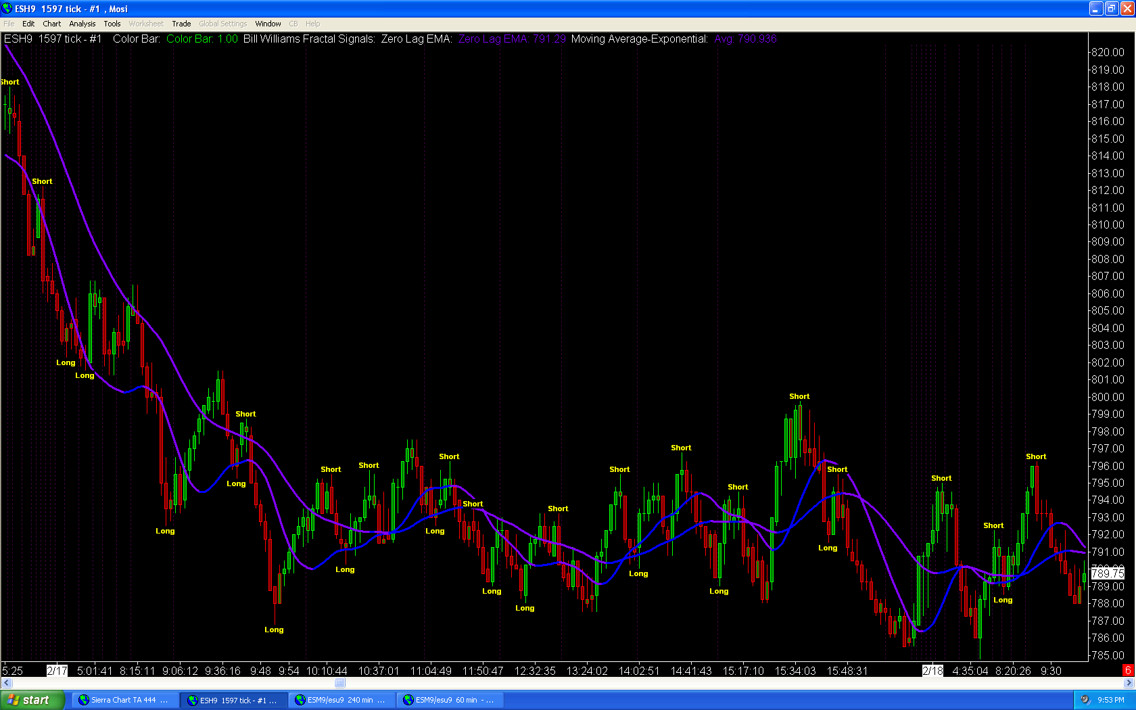The image size is (1136, 710).
Task: Open the Worksheet menu
Action: (x=146, y=24)
